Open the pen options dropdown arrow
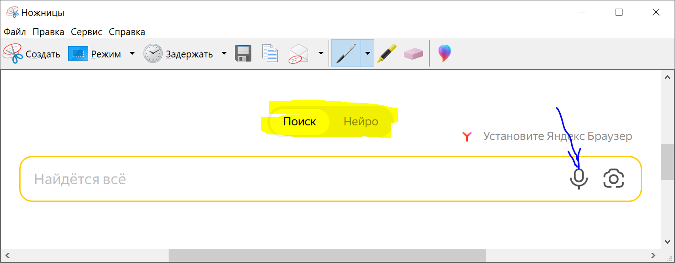The height and width of the screenshot is (263, 675). (x=367, y=53)
